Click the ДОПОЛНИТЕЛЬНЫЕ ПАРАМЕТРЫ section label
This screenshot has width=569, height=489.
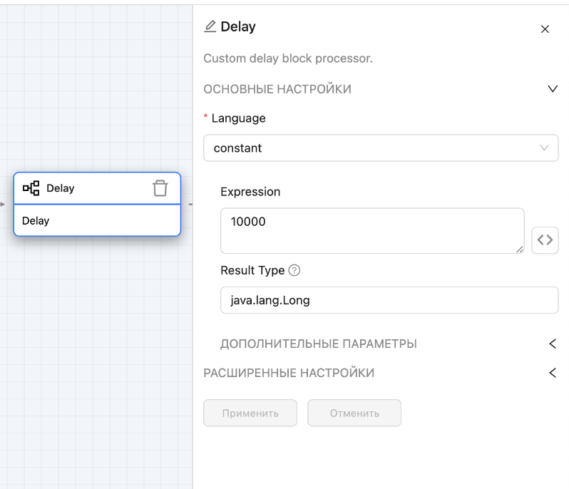pos(319,344)
